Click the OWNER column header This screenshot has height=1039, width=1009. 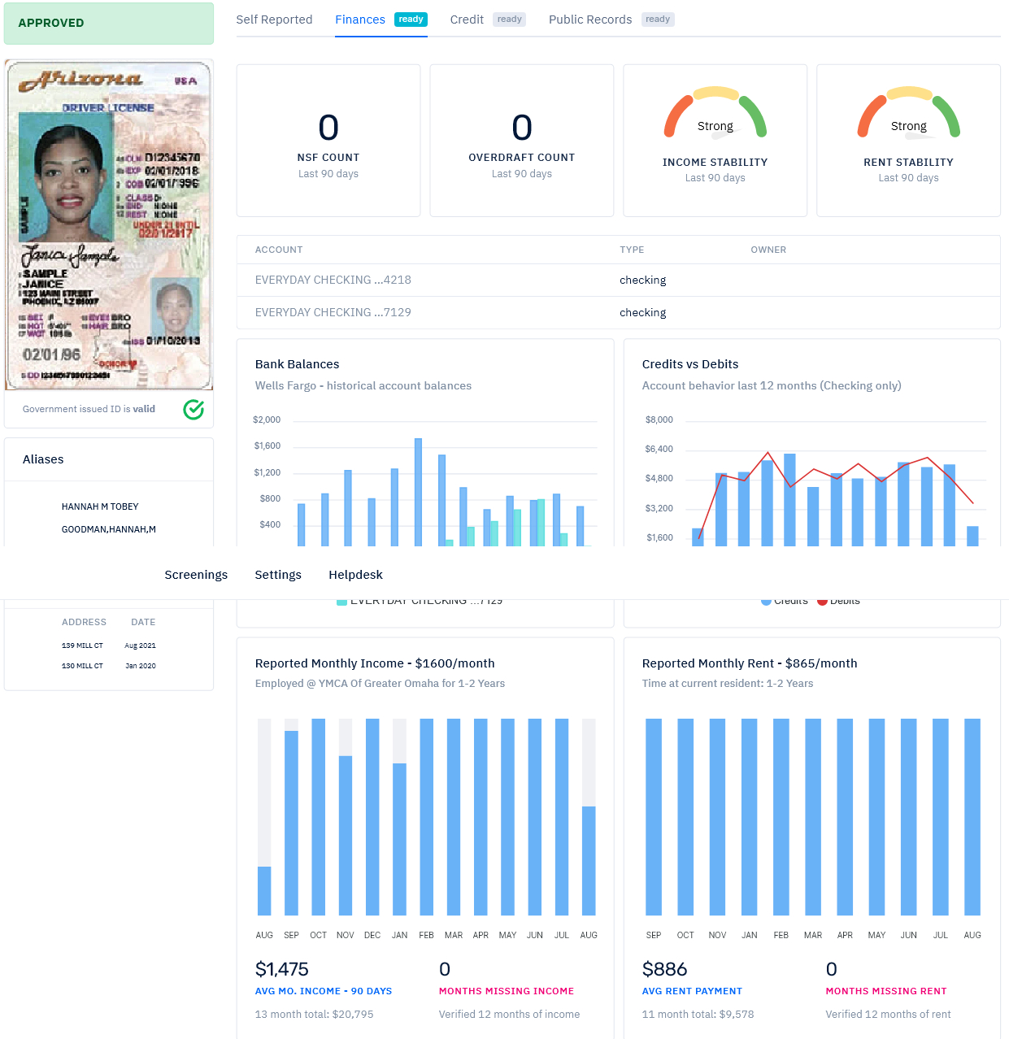pos(768,250)
